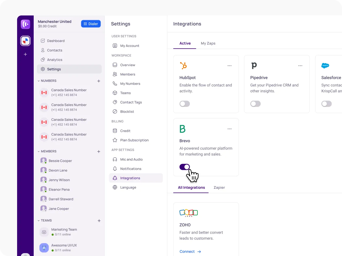
Task: Open Pipedrive card three-dot menu
Action: tap(300, 66)
